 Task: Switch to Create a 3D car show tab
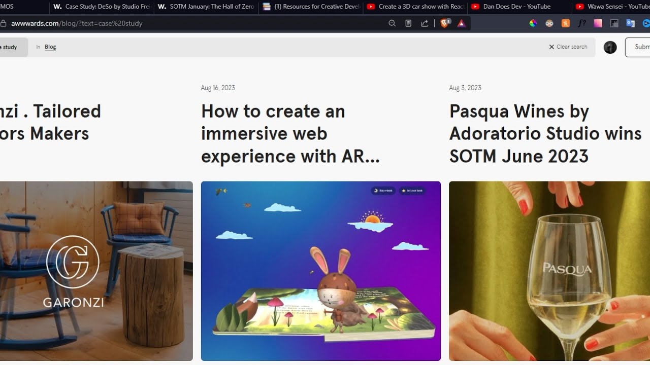point(415,7)
